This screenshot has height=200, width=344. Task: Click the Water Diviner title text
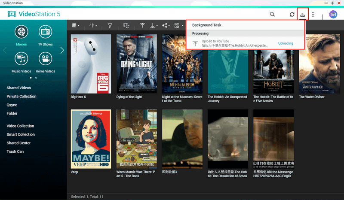pyautogui.click(x=311, y=97)
